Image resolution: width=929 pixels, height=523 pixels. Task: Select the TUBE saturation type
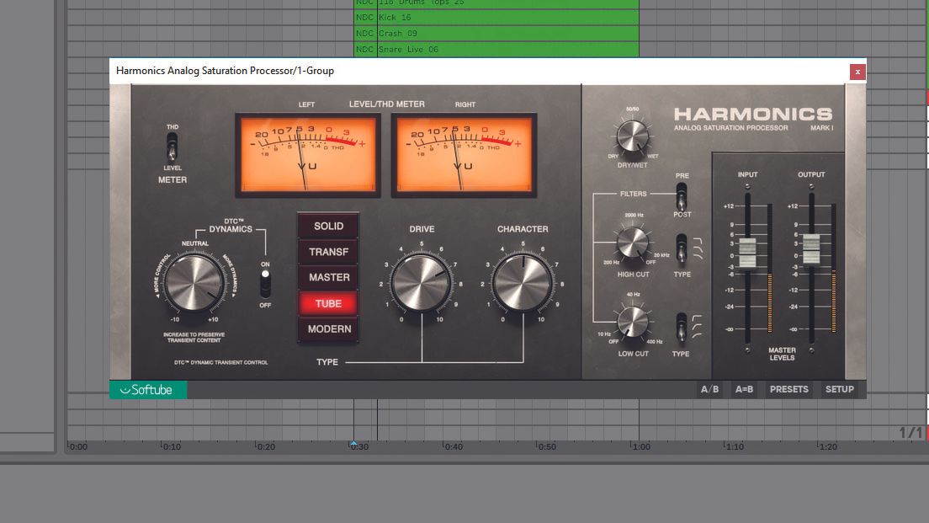click(327, 303)
